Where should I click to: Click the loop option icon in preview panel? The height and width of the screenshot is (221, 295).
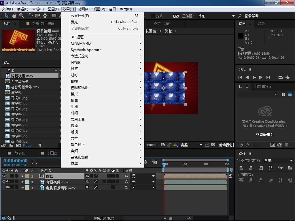click(x=281, y=77)
